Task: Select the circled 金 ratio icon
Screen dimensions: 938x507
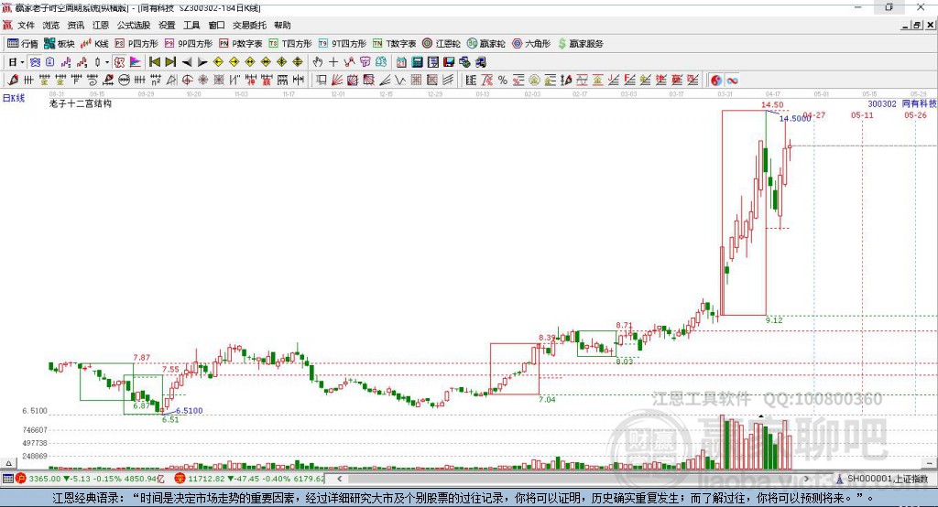Action: tap(534, 81)
